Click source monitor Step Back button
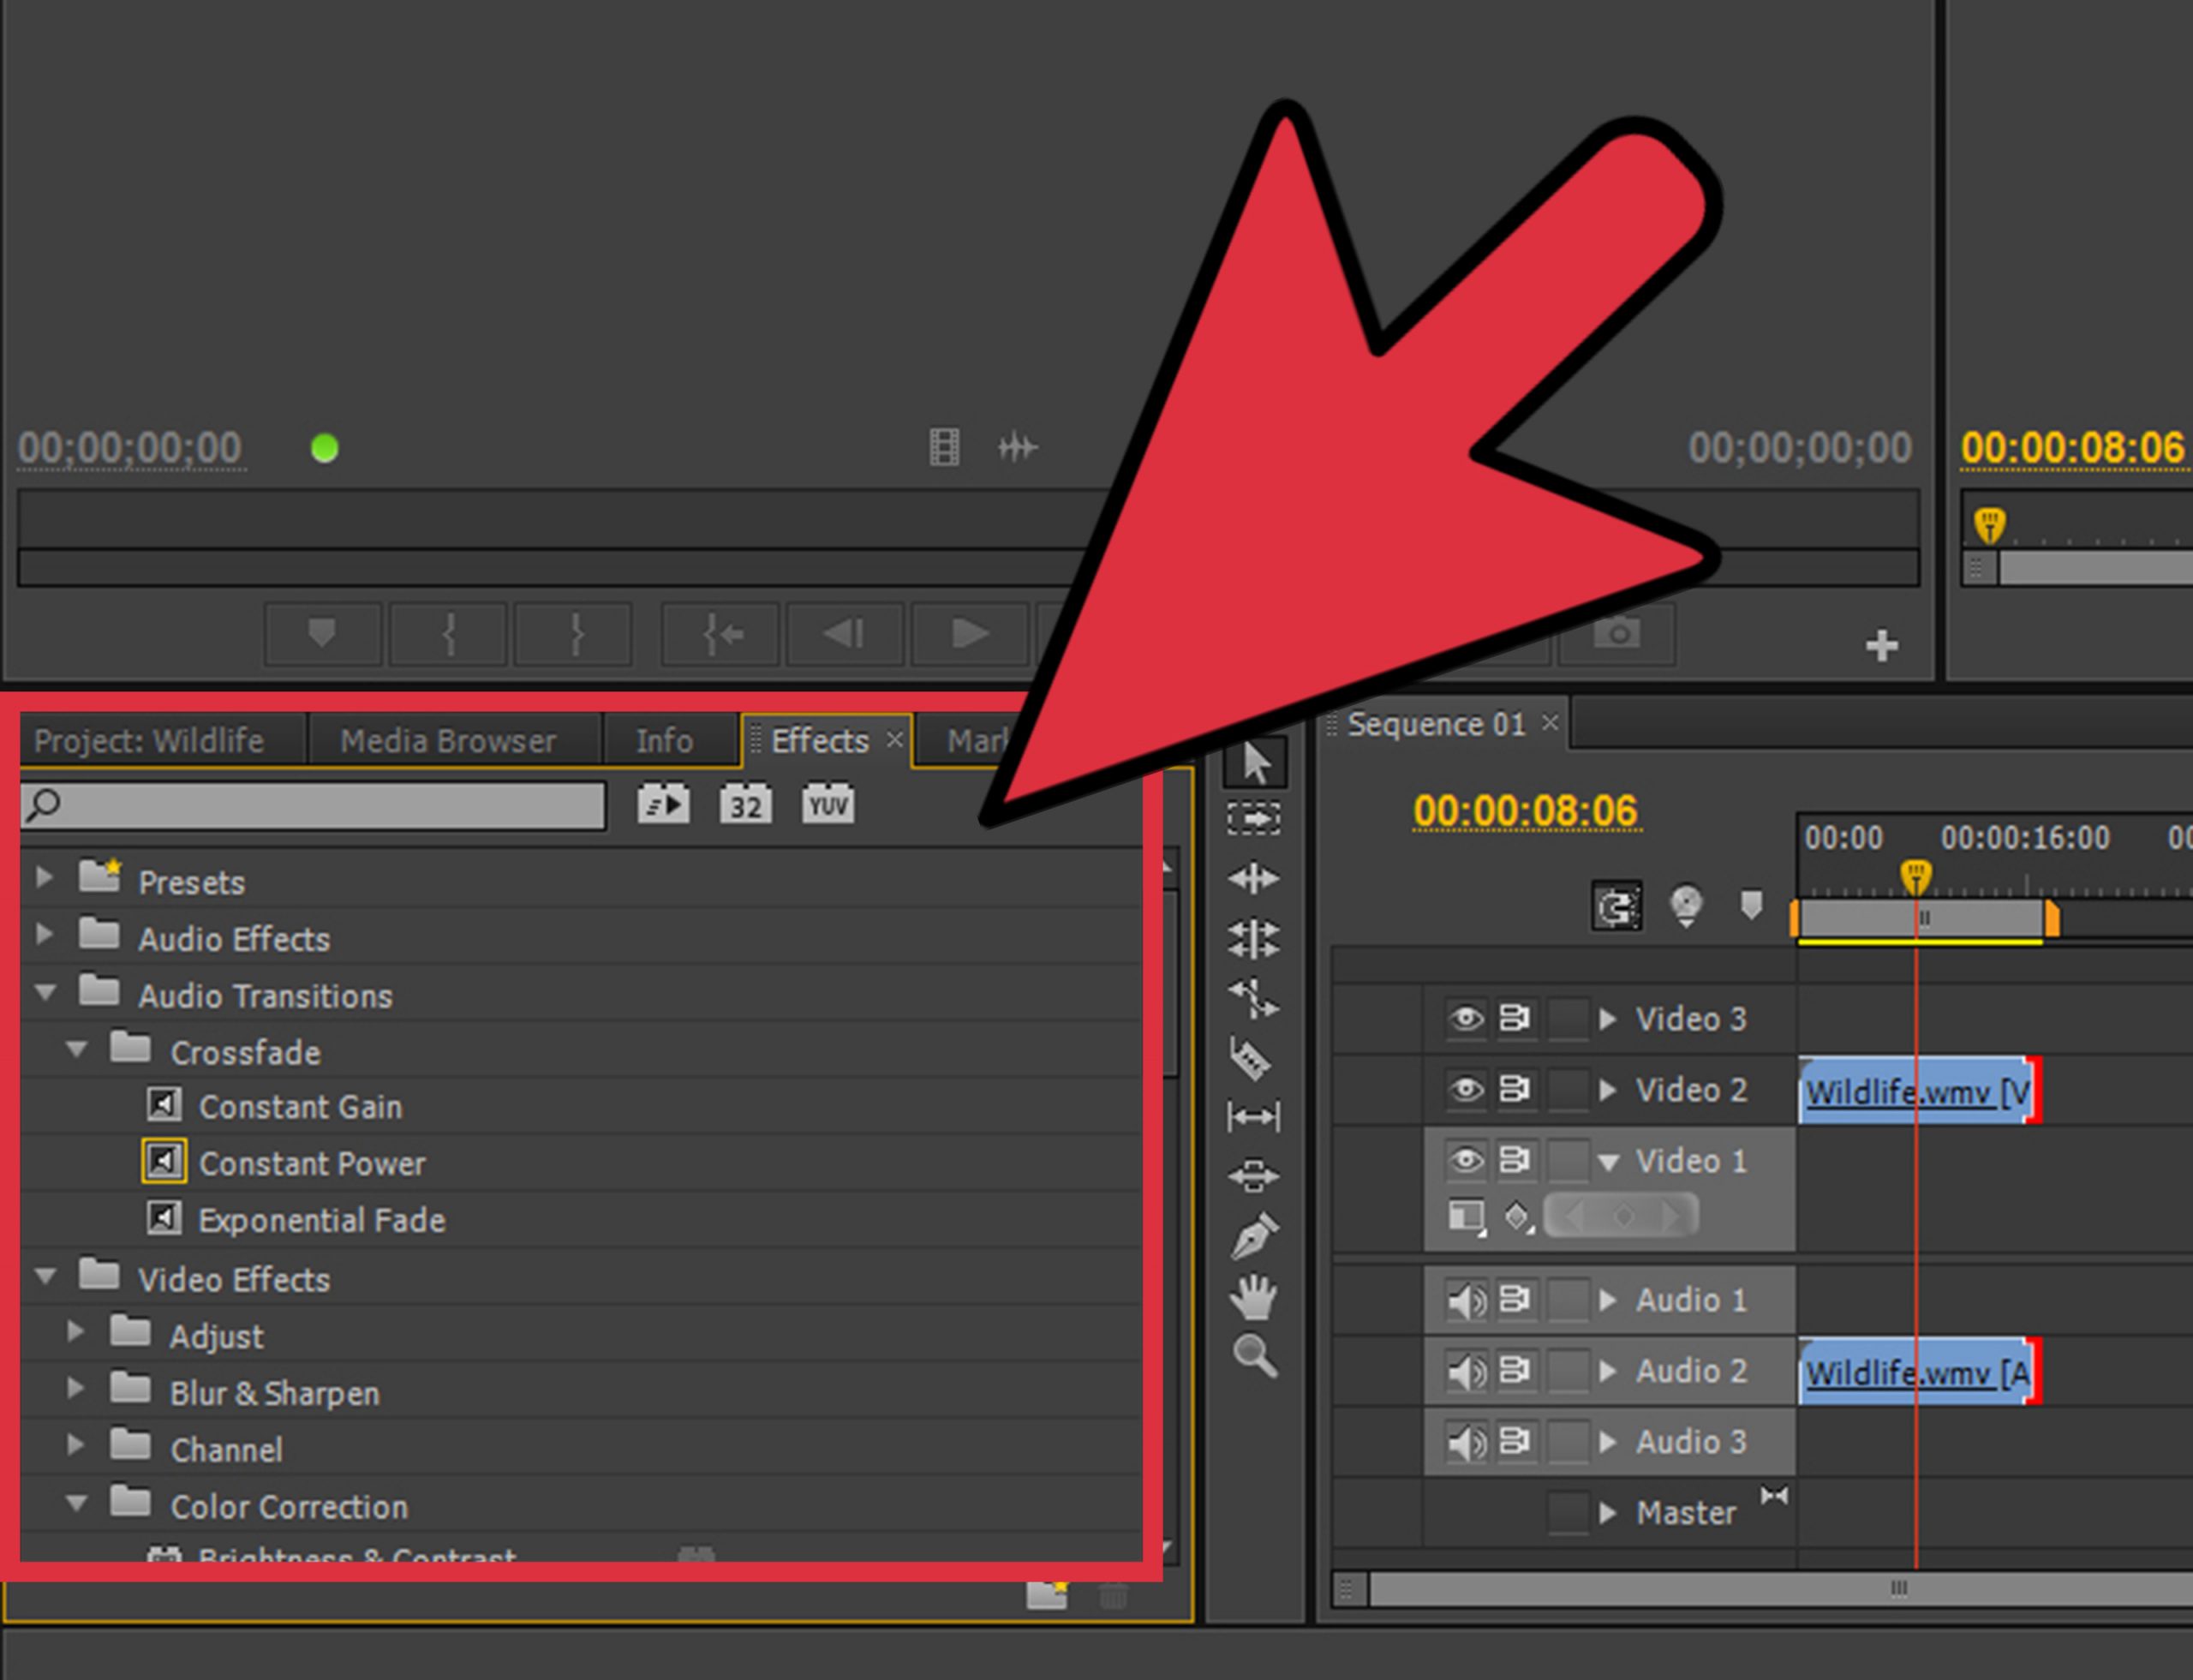2193x1680 pixels. point(845,633)
